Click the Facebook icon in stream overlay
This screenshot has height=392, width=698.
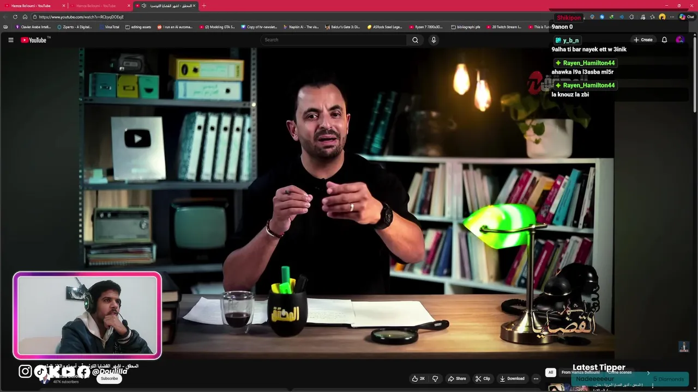[x=83, y=372]
